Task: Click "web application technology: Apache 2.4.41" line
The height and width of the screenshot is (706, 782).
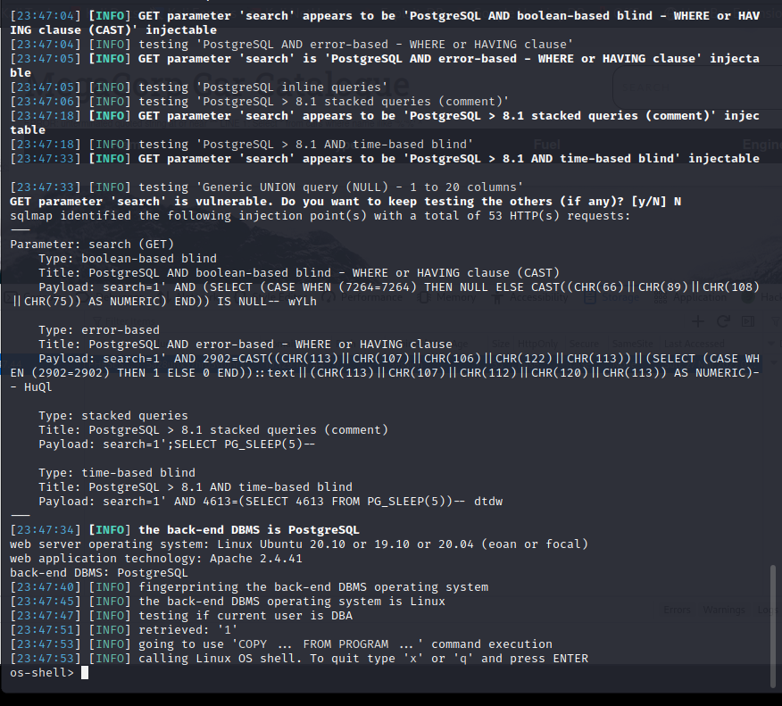Action: coord(156,559)
